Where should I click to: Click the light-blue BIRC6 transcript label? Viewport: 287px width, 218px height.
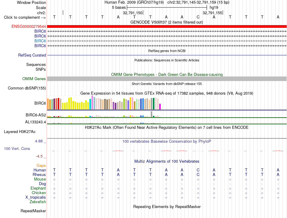coord(40,41)
